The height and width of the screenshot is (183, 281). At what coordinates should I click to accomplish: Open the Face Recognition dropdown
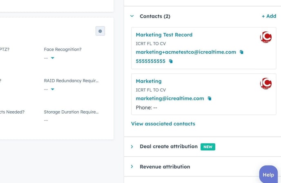point(53,58)
